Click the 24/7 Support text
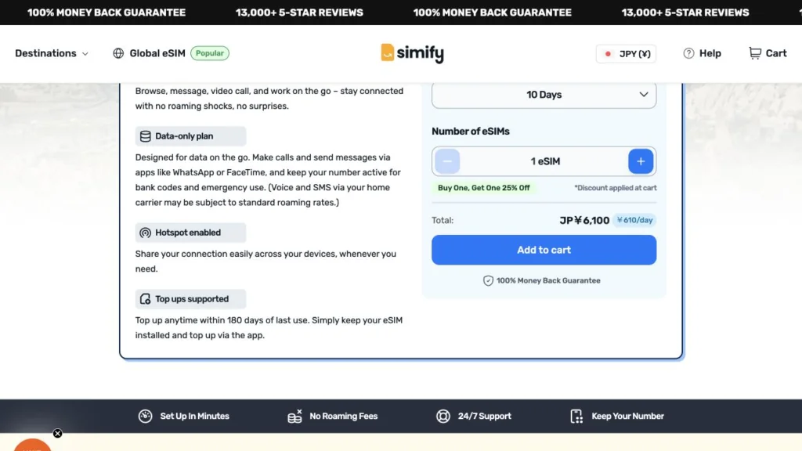This screenshot has width=802, height=451. [x=484, y=417]
